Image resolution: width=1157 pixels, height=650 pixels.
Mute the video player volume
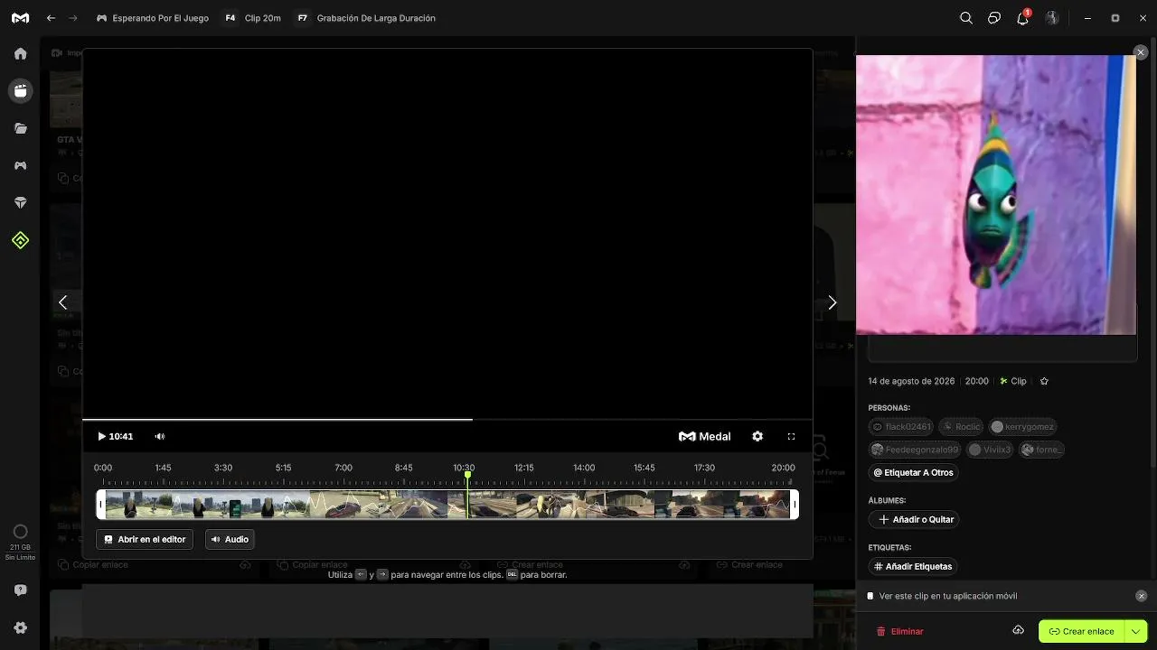(x=160, y=437)
